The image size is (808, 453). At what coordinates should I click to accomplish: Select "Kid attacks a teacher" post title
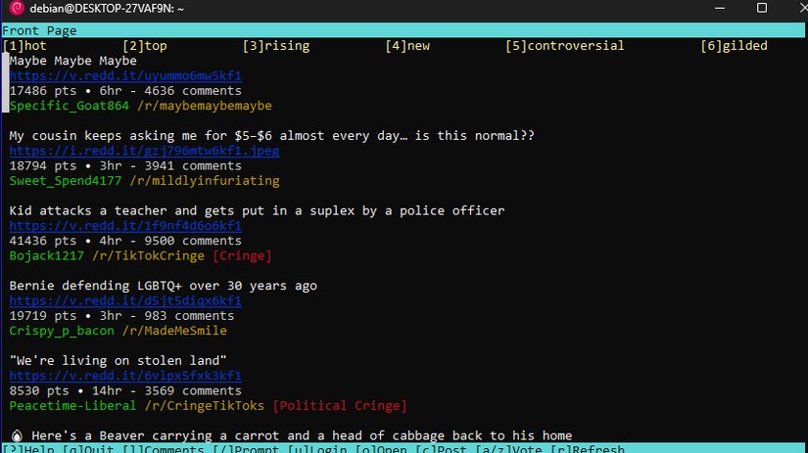point(257,211)
